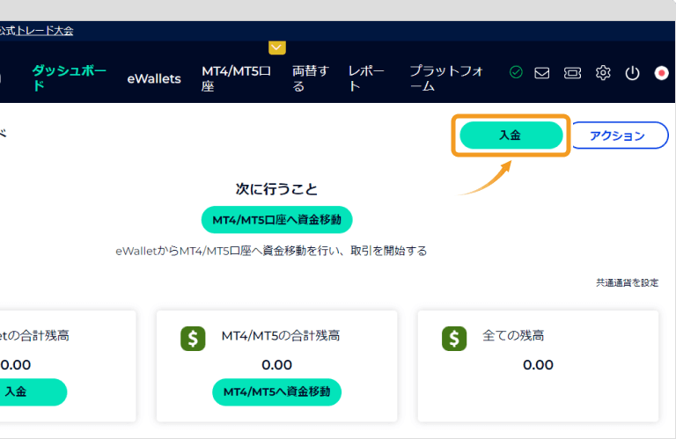Click the Japan flag language icon

click(x=662, y=73)
